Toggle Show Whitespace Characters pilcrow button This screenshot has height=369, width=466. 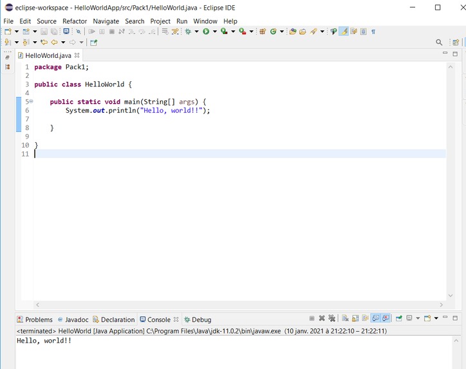tap(373, 32)
